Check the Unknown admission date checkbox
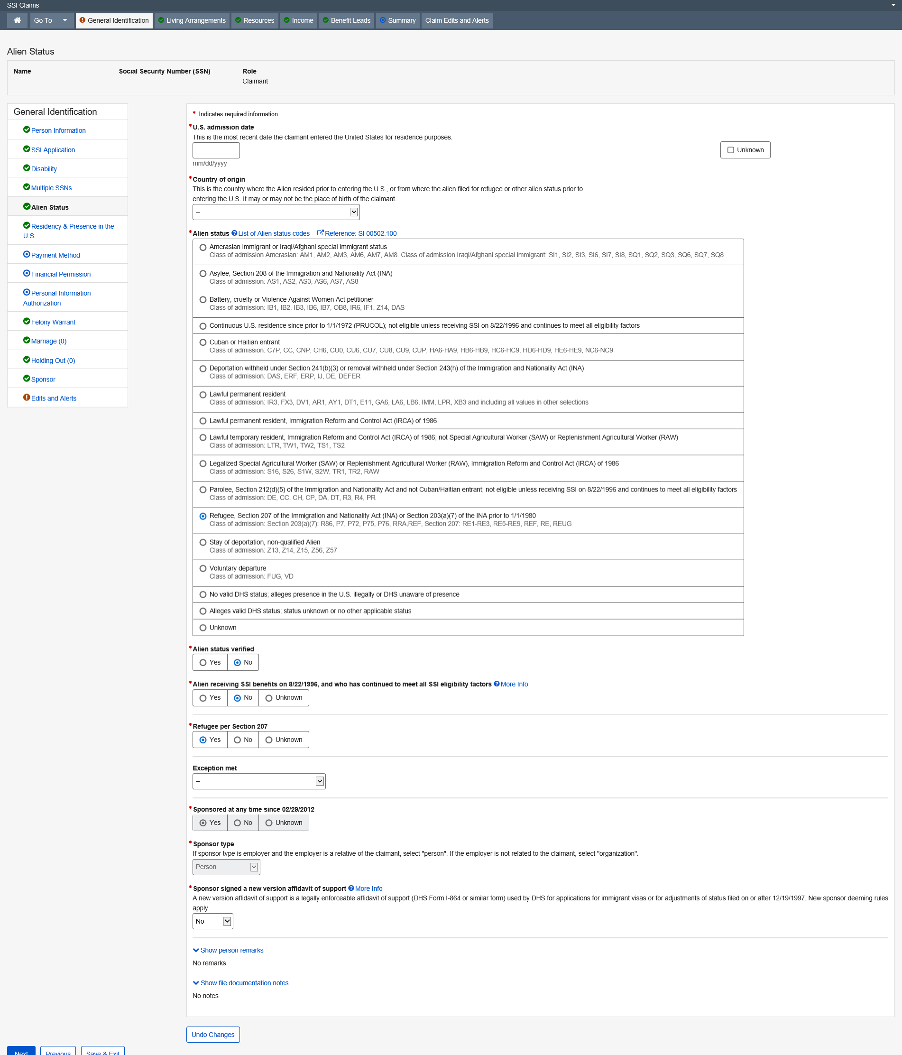The height and width of the screenshot is (1055, 902). [x=730, y=150]
